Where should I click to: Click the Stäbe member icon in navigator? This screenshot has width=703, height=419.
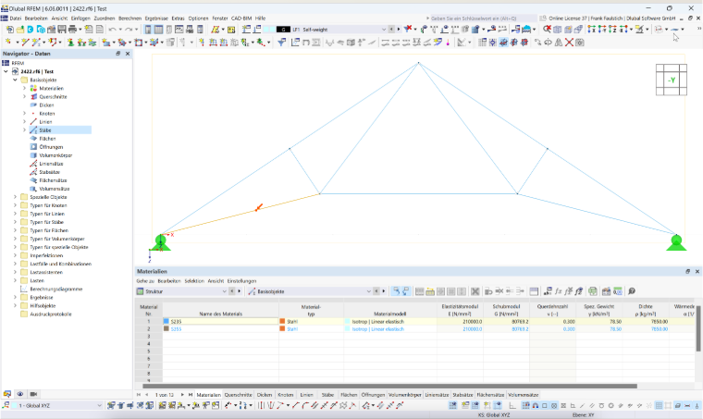coord(33,130)
